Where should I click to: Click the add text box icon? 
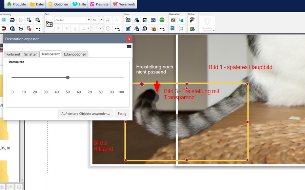point(49,24)
